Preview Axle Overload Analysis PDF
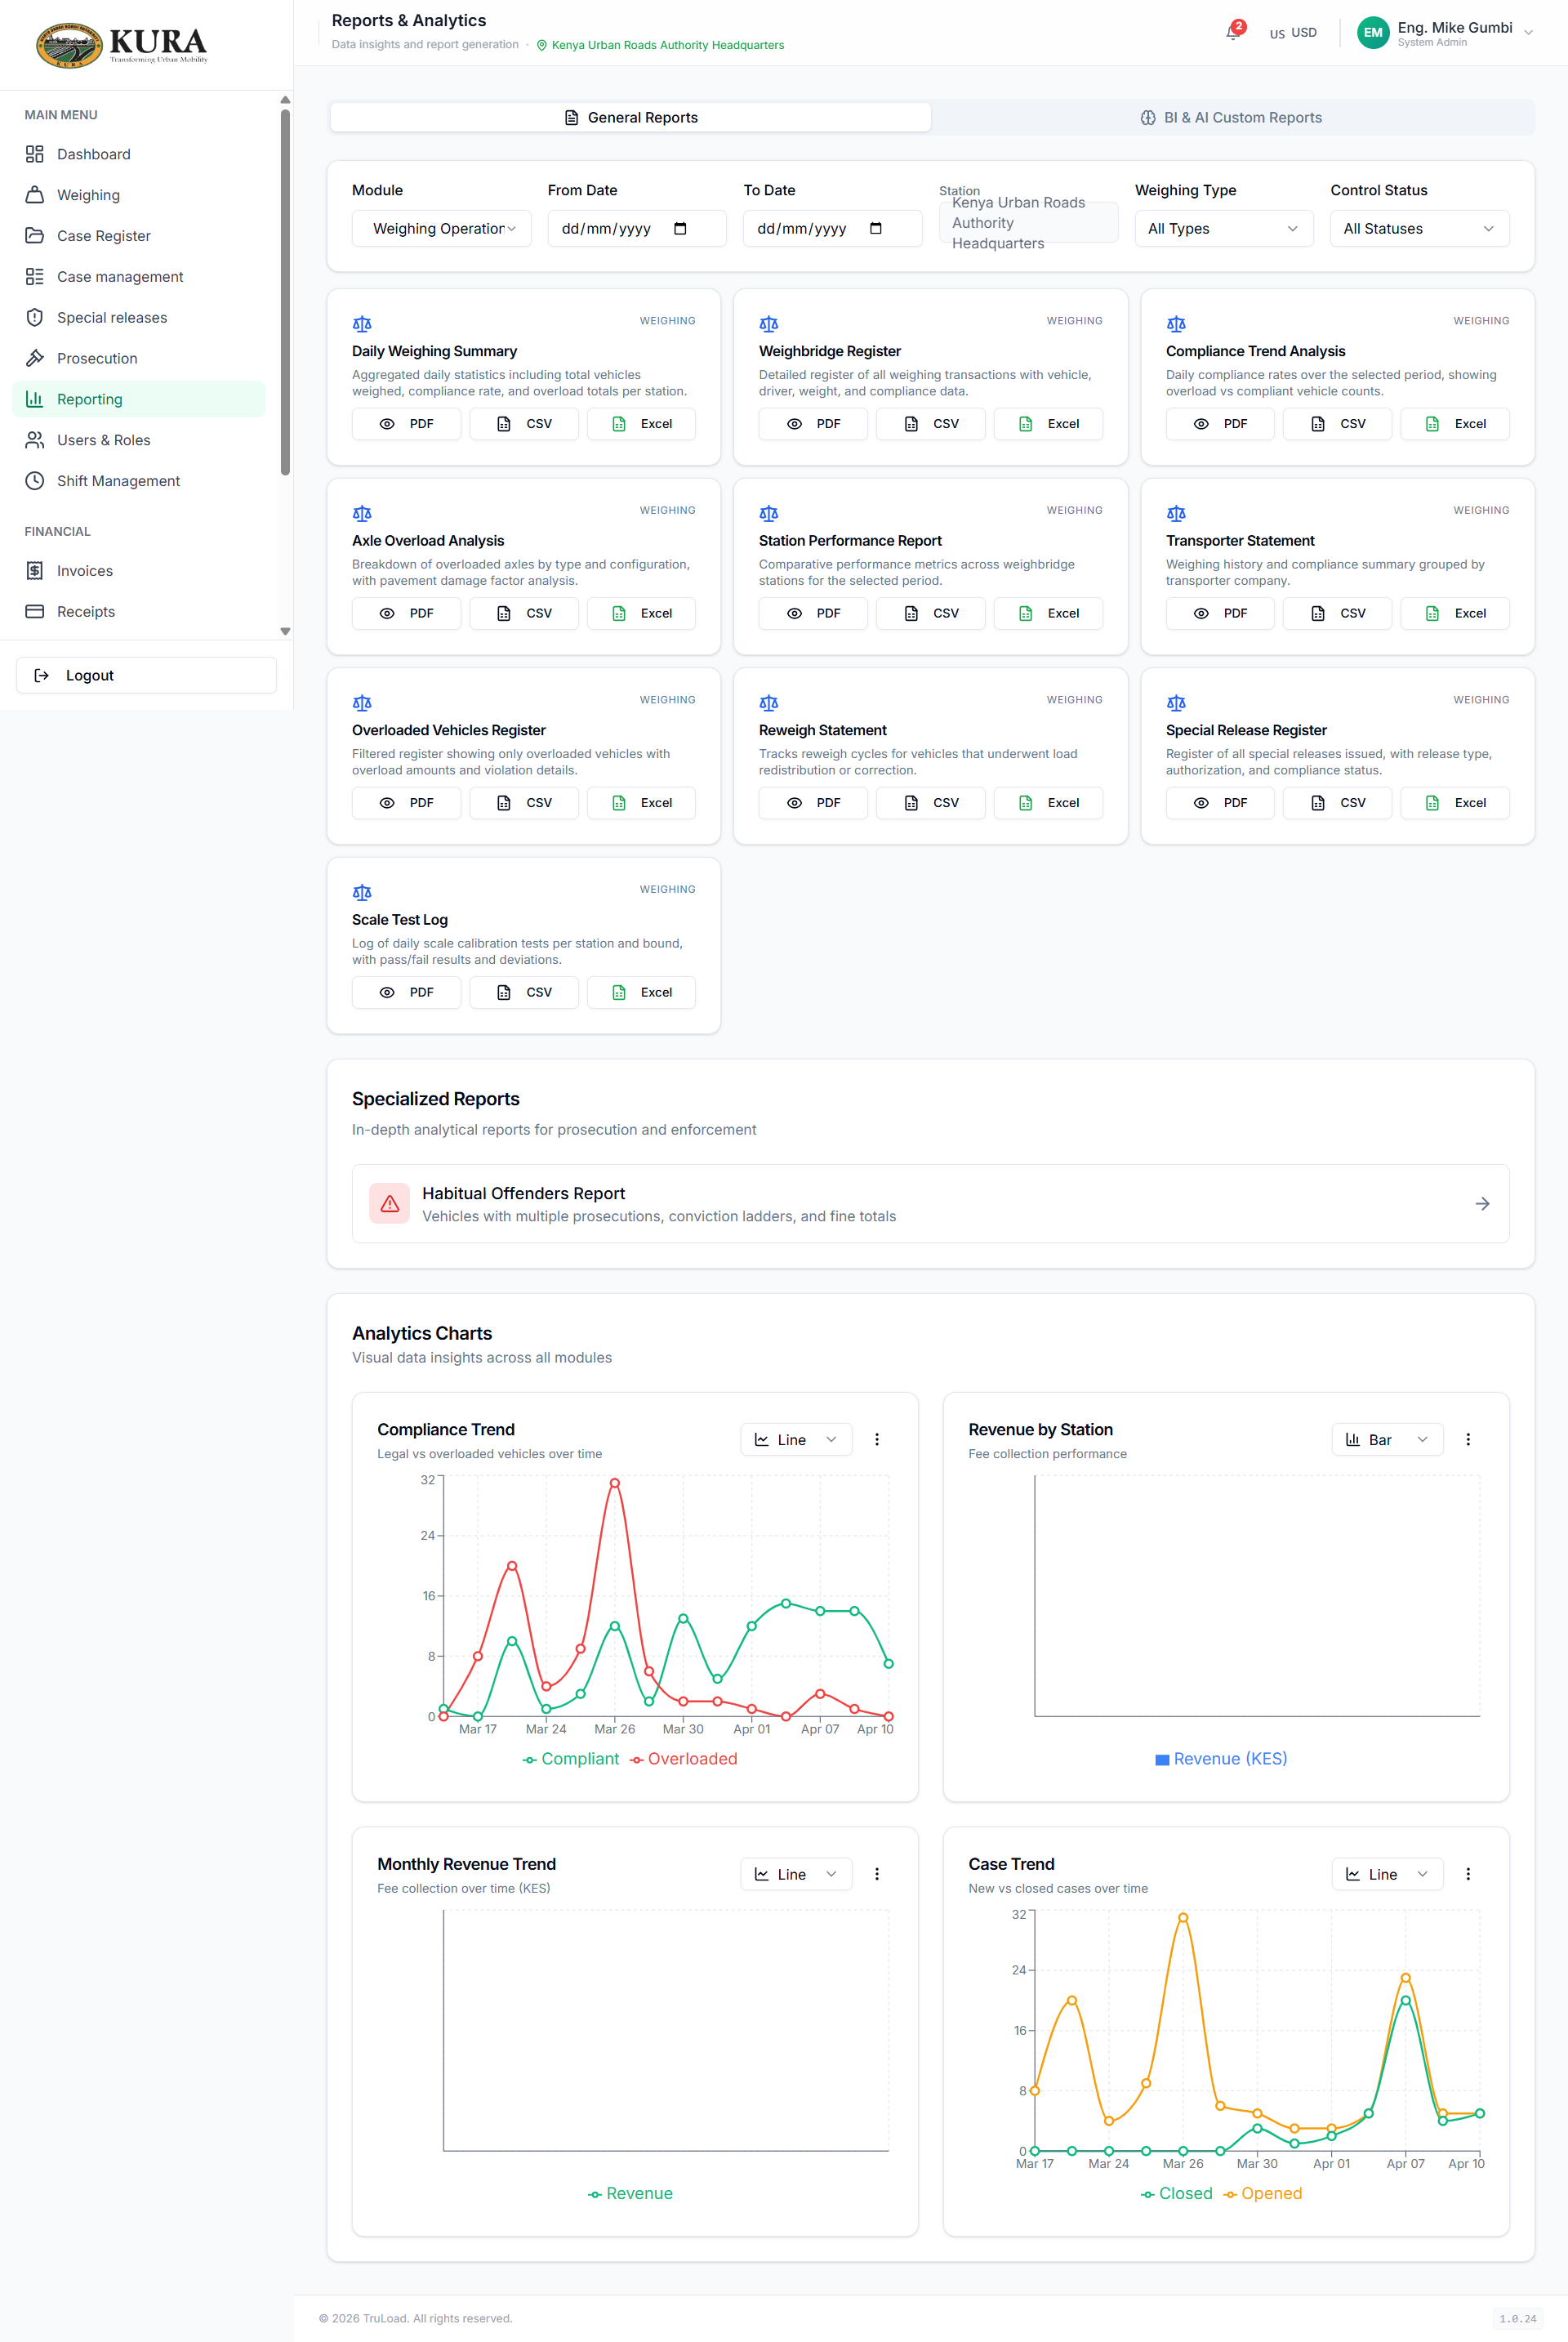This screenshot has height=2342, width=1568. (x=406, y=613)
